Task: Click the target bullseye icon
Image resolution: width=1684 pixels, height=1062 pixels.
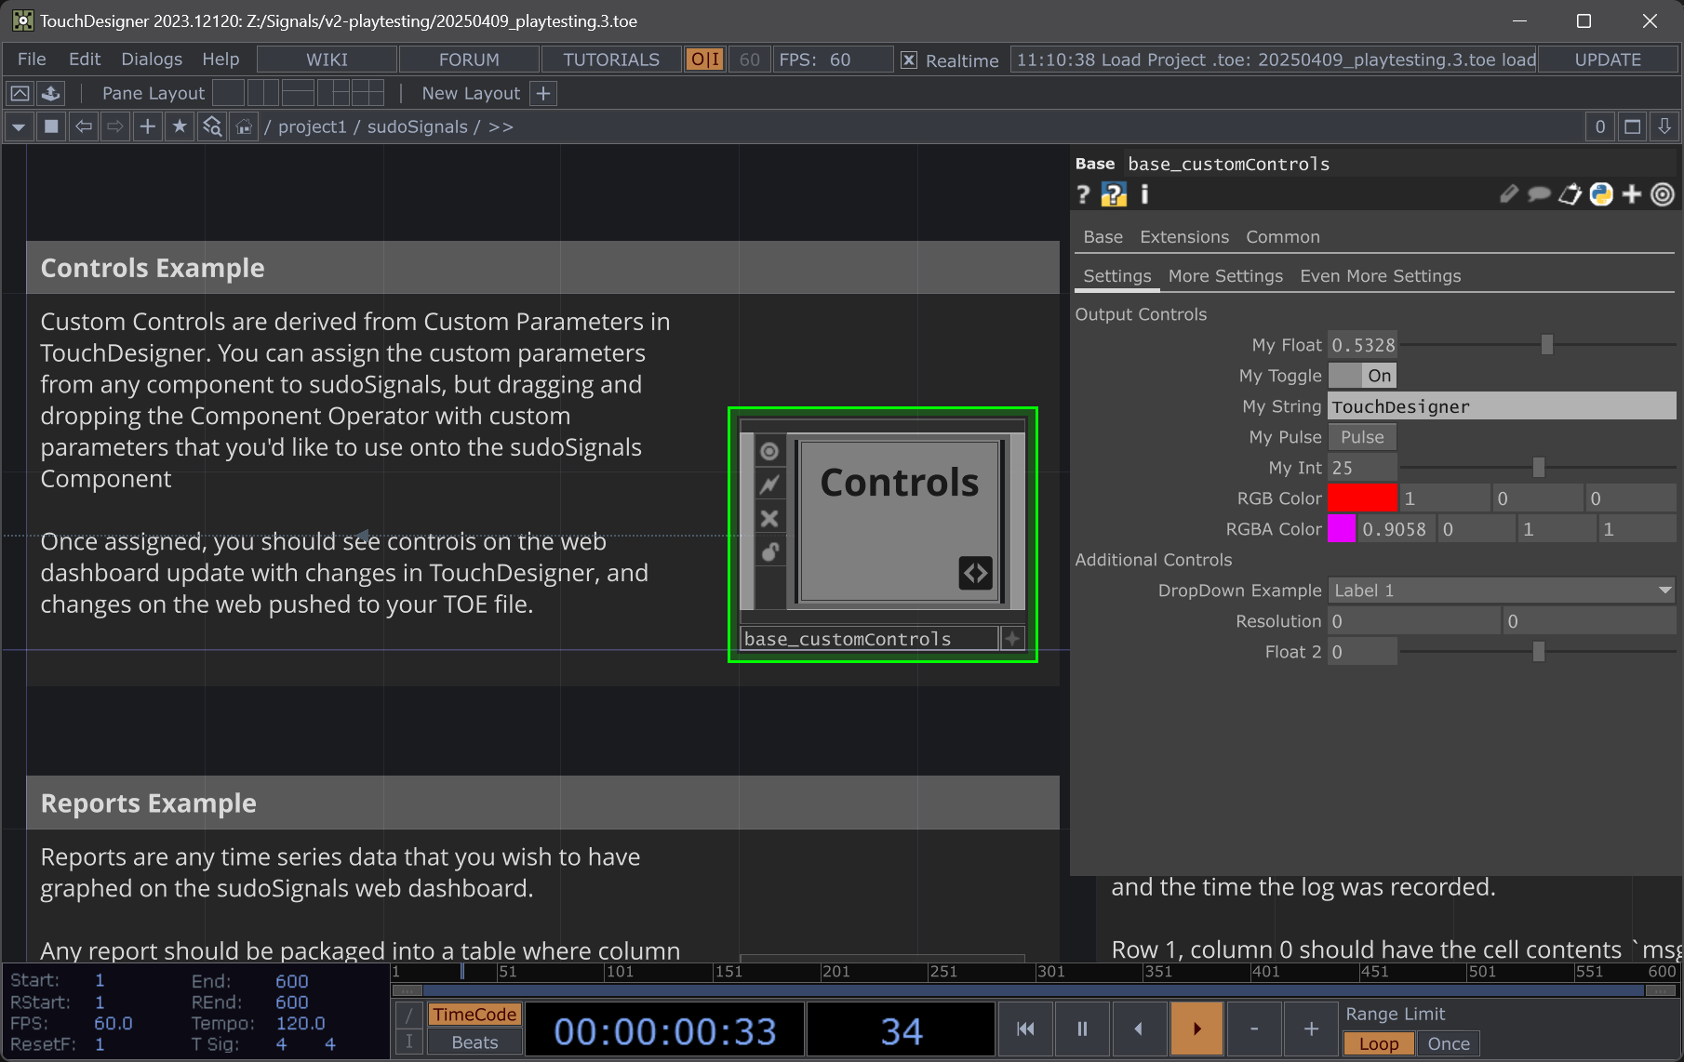Action: coord(1663,194)
